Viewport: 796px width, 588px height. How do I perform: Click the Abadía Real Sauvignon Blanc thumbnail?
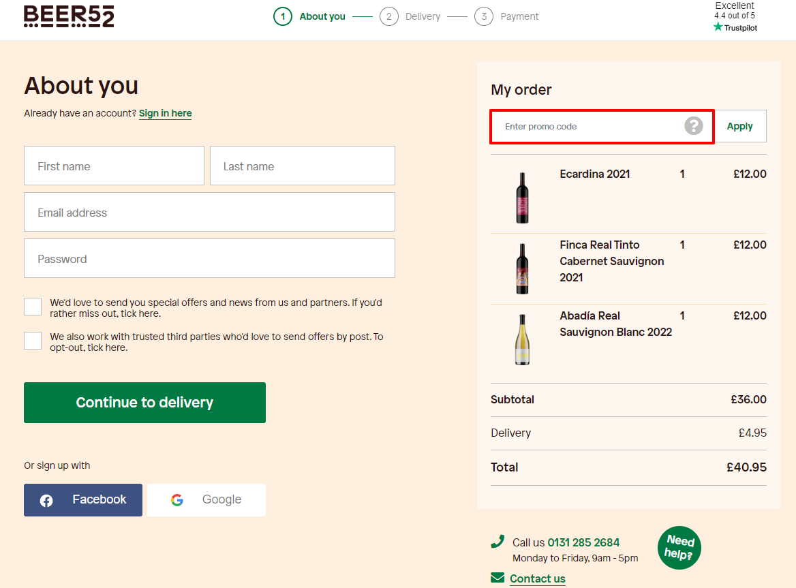point(522,340)
